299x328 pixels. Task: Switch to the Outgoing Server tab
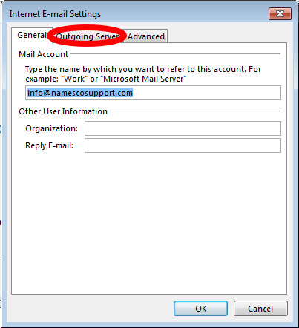[88, 36]
